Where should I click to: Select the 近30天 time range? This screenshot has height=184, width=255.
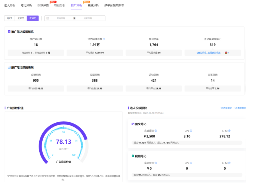coord(21,18)
